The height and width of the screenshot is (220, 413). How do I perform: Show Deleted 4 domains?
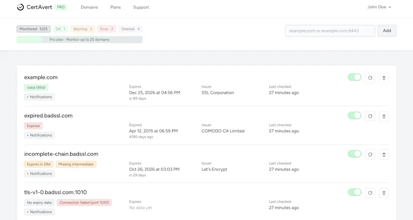coord(131,29)
